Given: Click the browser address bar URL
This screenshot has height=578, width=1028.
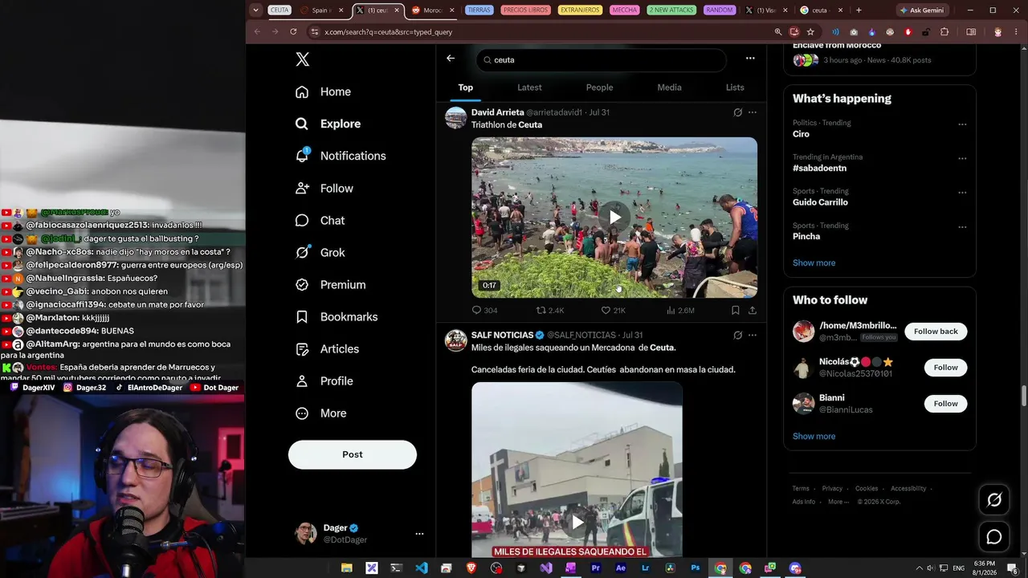Looking at the screenshot, I should [x=389, y=32].
